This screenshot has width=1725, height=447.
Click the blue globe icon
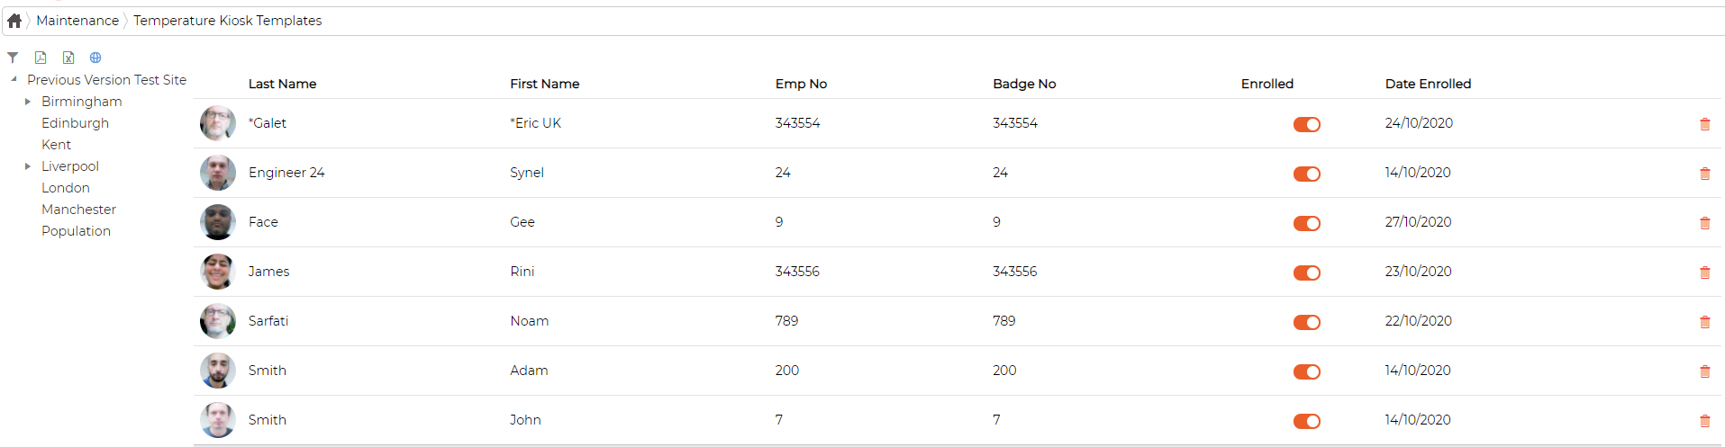tap(95, 58)
